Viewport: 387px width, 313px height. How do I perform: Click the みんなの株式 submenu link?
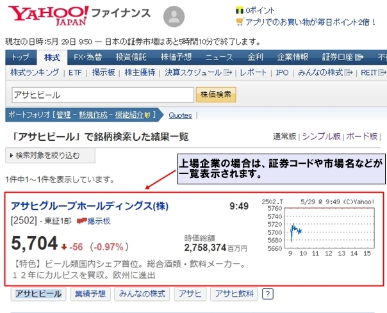(320, 72)
